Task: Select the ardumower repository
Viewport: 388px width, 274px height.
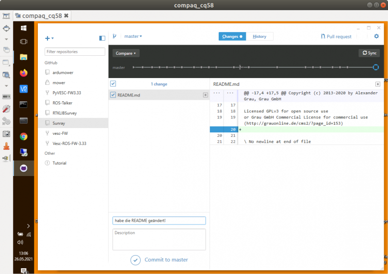Action: (73, 73)
